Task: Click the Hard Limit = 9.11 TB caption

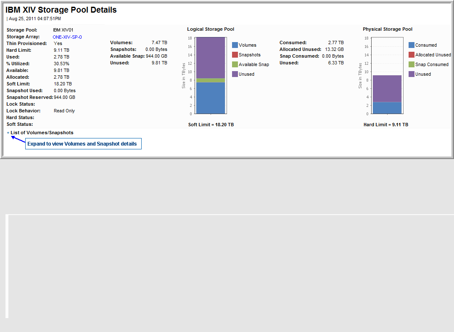Action: pyautogui.click(x=386, y=125)
